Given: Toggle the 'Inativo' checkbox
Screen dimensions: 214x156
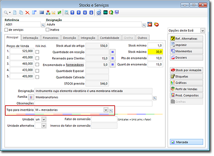Looking at the screenshot, I should pyautogui.click(x=47, y=30).
